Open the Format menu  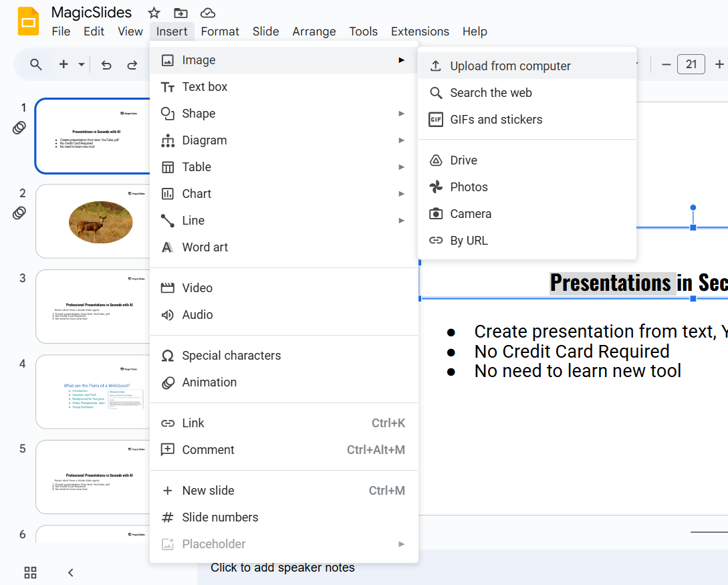coord(220,31)
